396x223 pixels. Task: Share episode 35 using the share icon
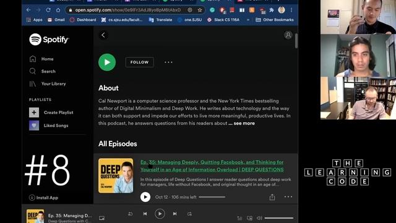272,197
